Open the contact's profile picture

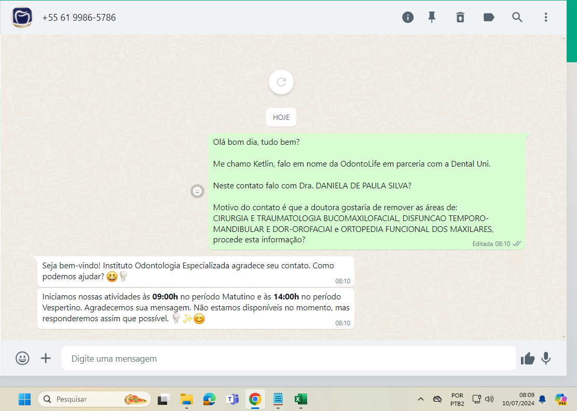point(22,17)
